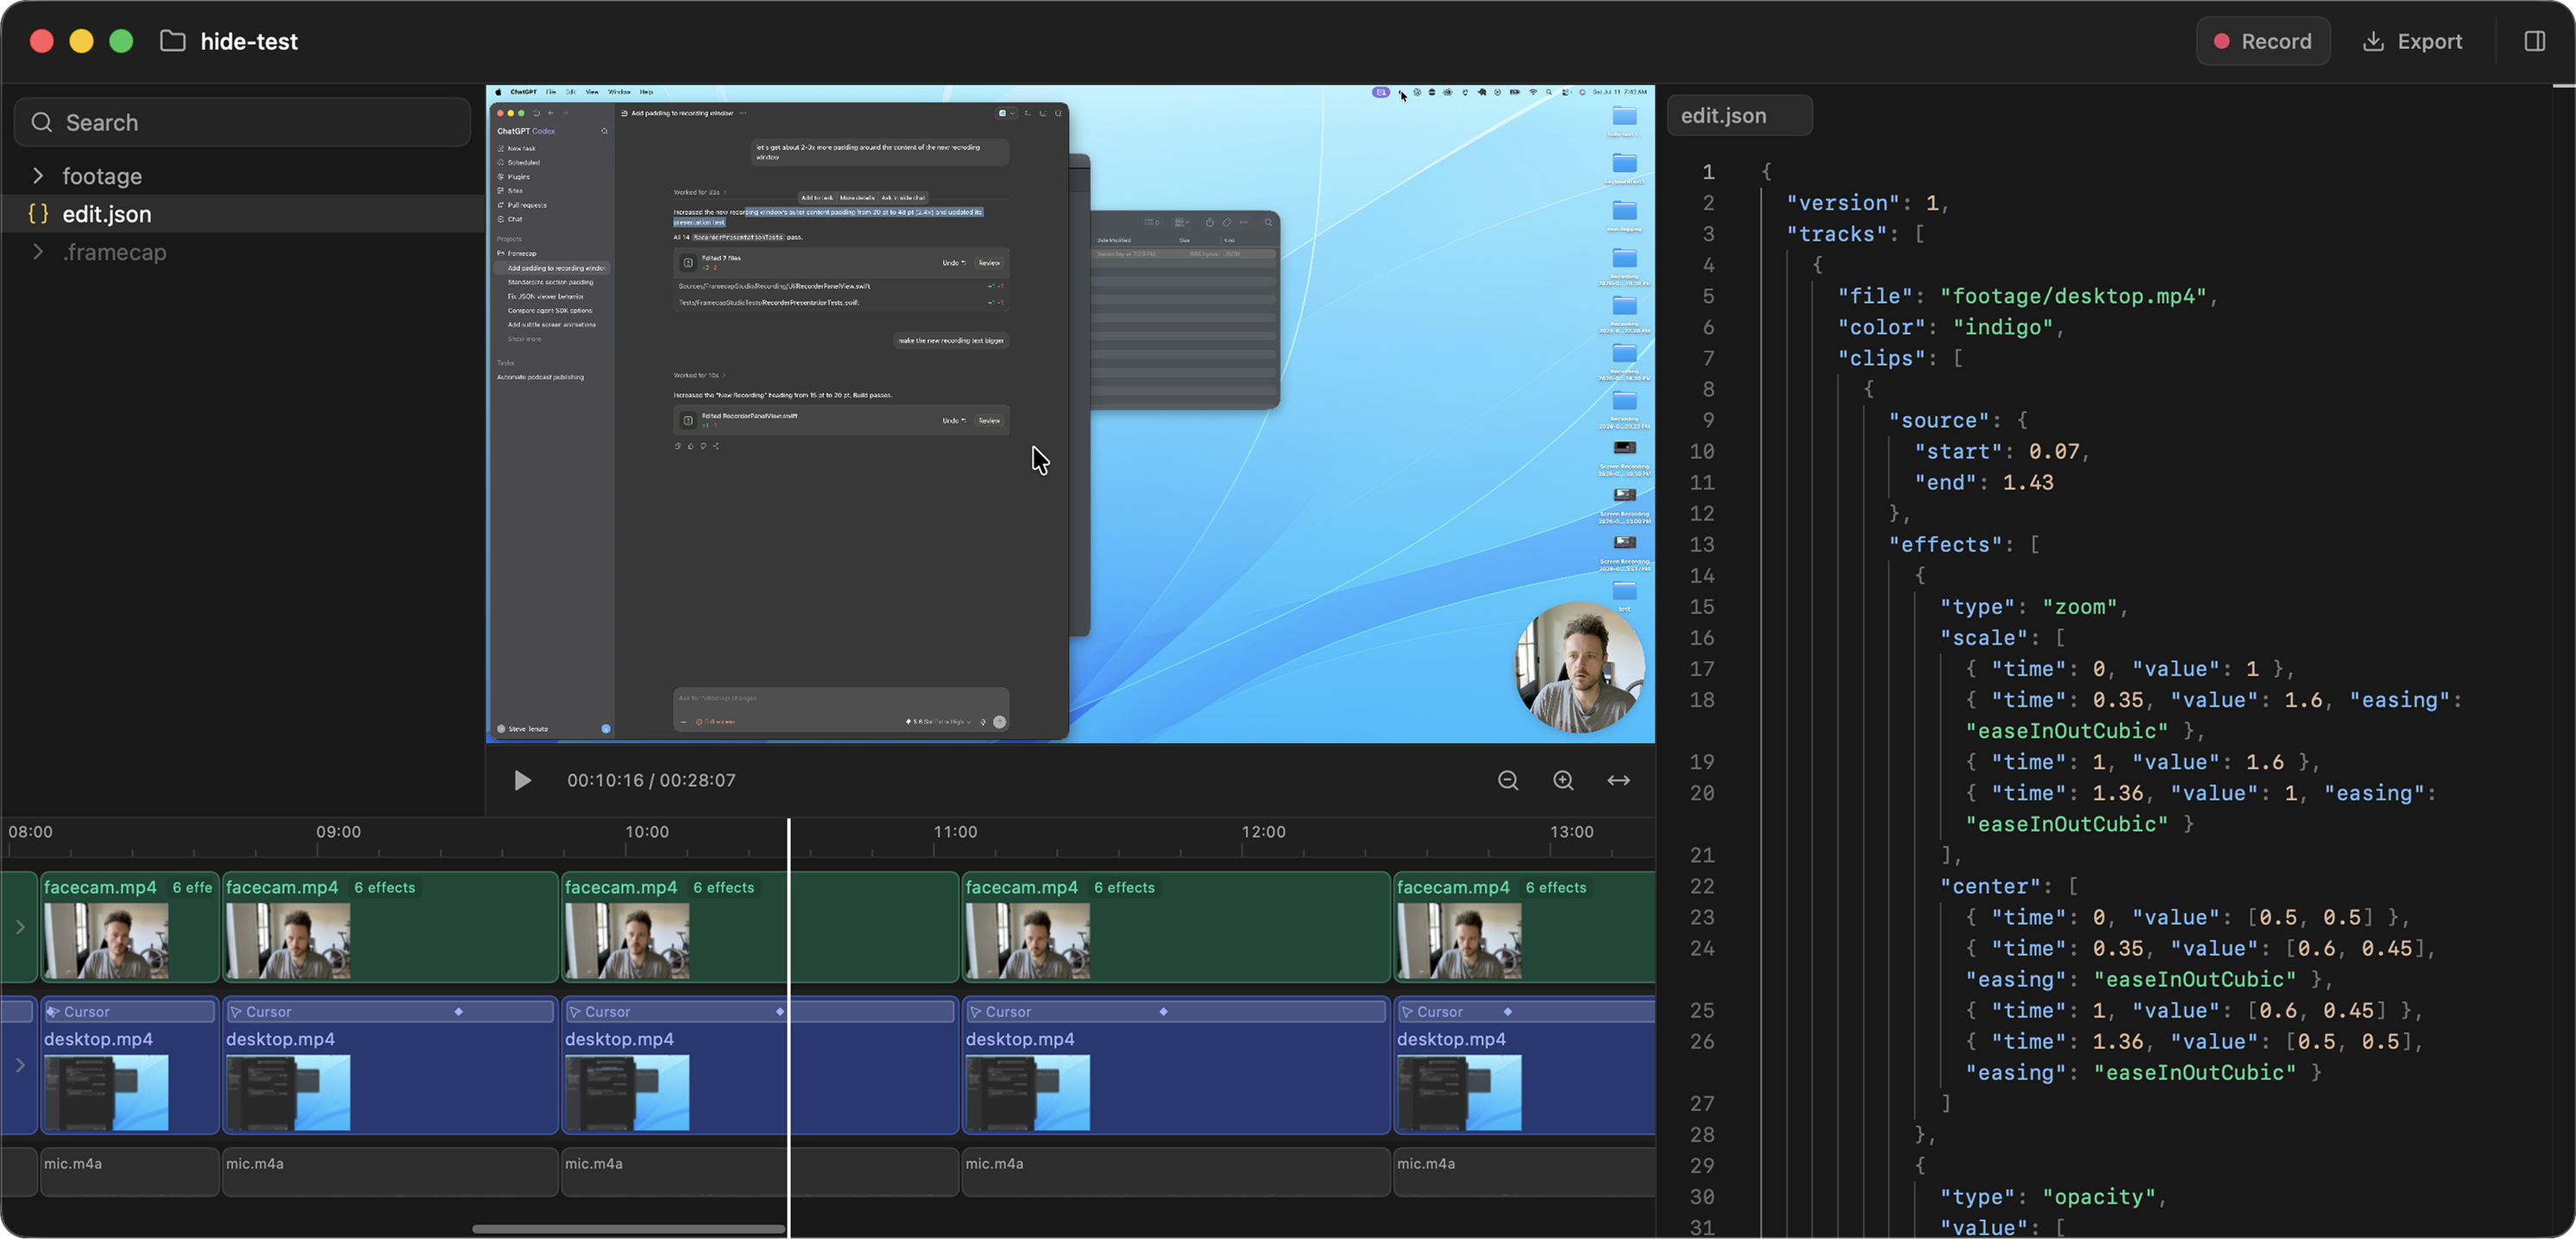Click the "type": "zoom" line in the editor
This screenshot has height=1239, width=2576.
pyautogui.click(x=2034, y=607)
